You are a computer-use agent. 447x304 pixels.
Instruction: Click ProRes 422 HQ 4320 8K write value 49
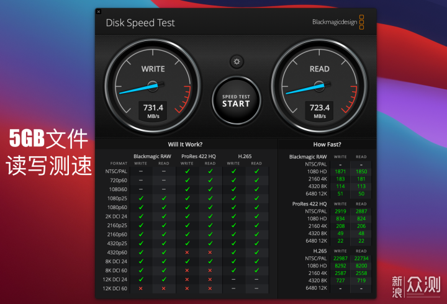(x=340, y=233)
